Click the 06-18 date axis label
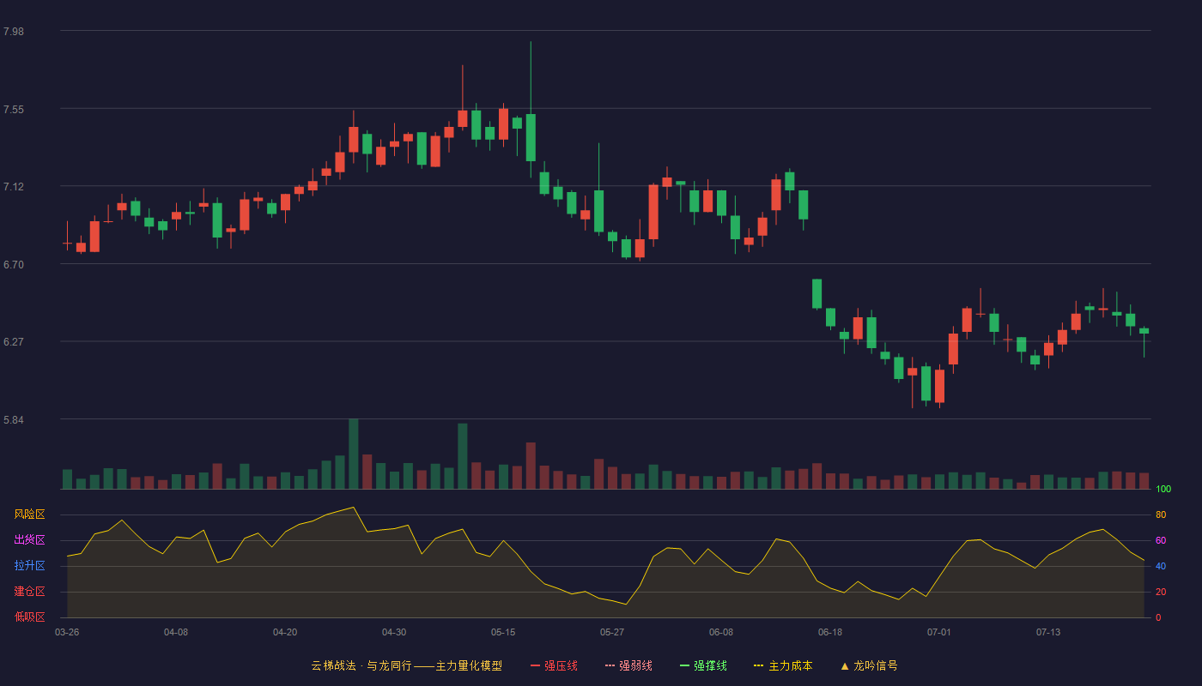1202x686 pixels. tap(830, 632)
